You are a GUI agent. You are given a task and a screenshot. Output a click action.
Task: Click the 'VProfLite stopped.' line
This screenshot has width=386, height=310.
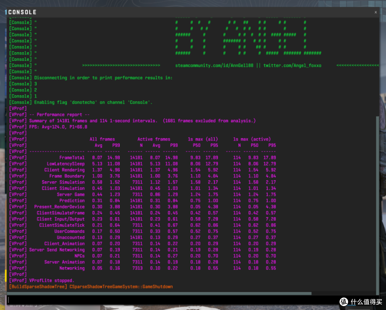(52, 280)
